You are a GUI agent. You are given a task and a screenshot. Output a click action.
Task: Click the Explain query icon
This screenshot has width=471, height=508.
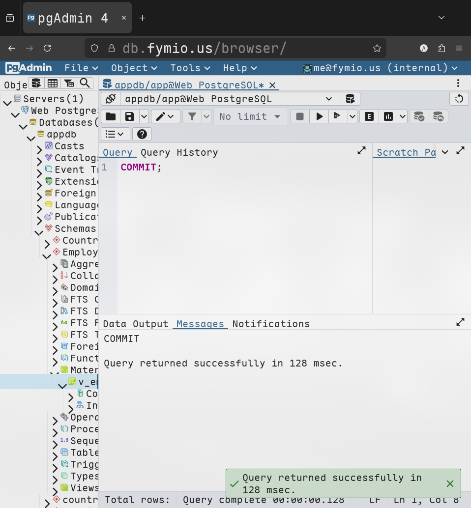pos(369,116)
